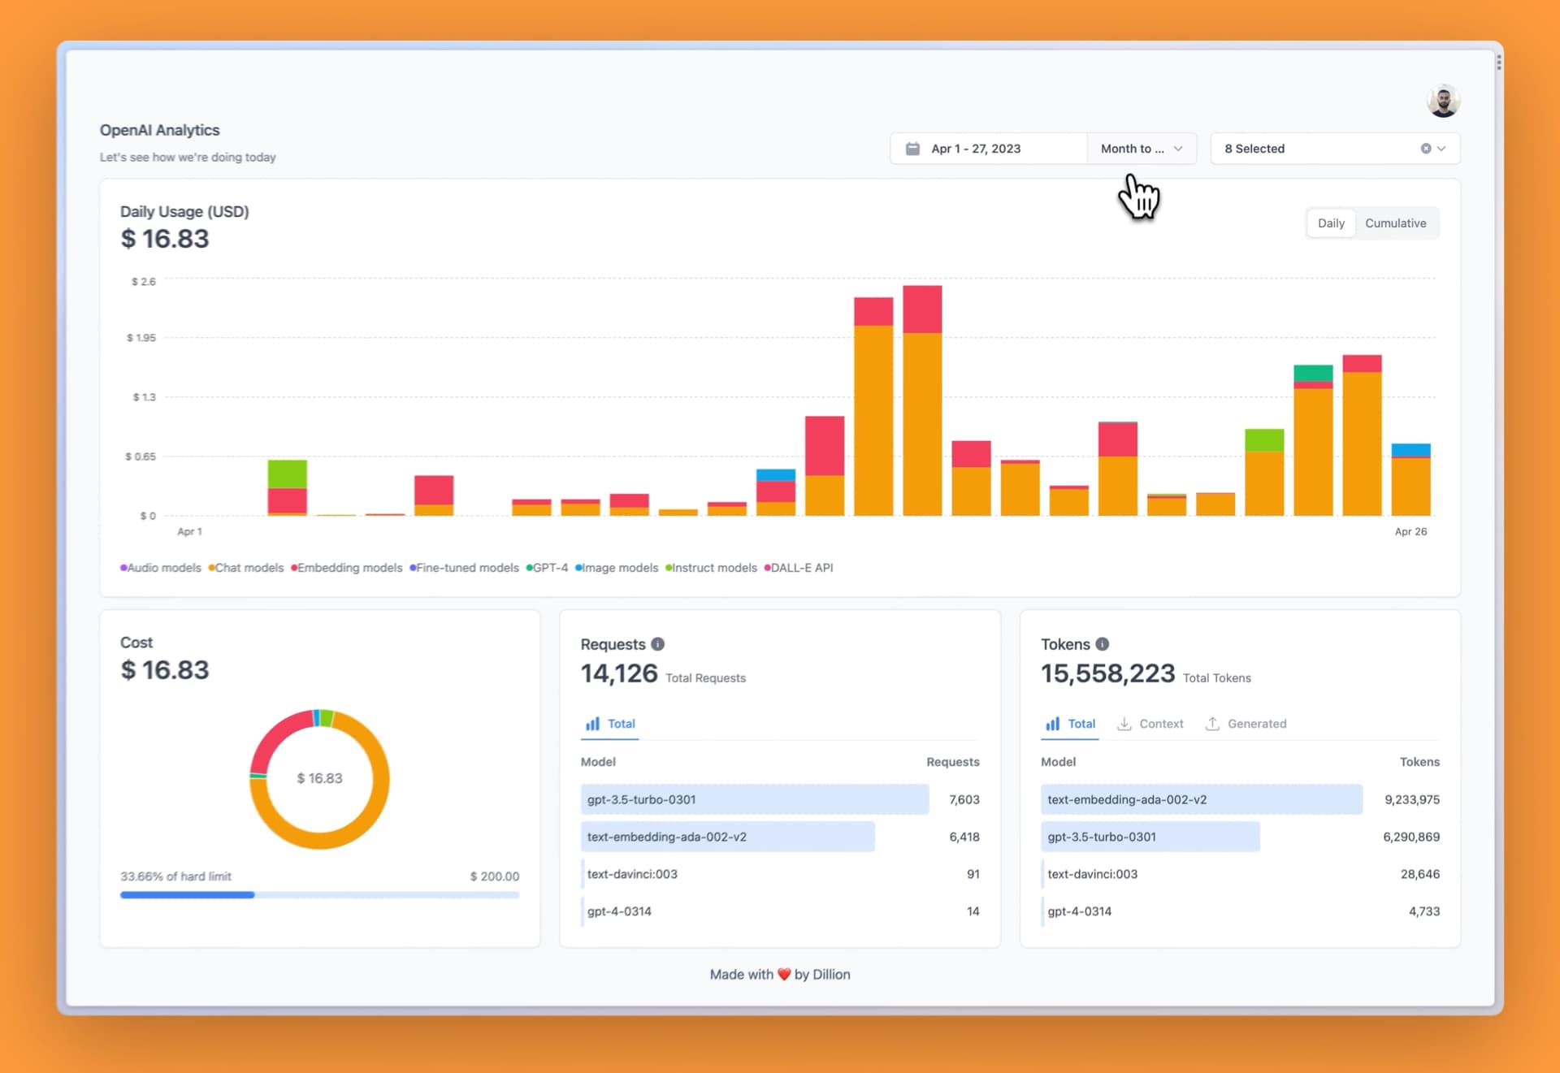Open the vertical three-dot menu at the window corner
Image resolution: width=1560 pixels, height=1073 pixels.
(1498, 62)
